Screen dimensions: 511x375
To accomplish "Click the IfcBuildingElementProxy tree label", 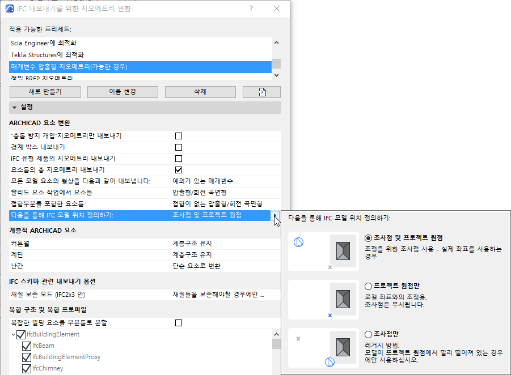I will [66, 357].
